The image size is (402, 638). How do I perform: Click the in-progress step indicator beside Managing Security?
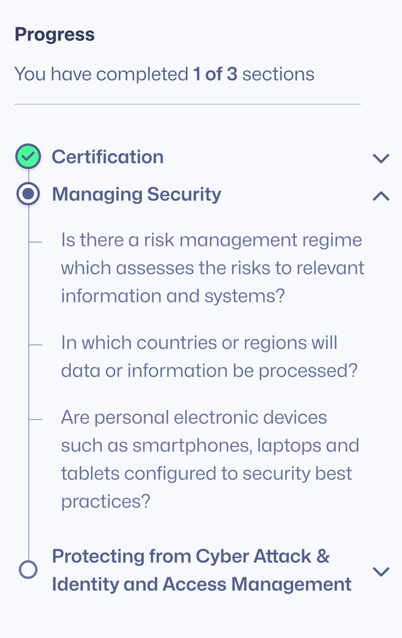point(28,194)
